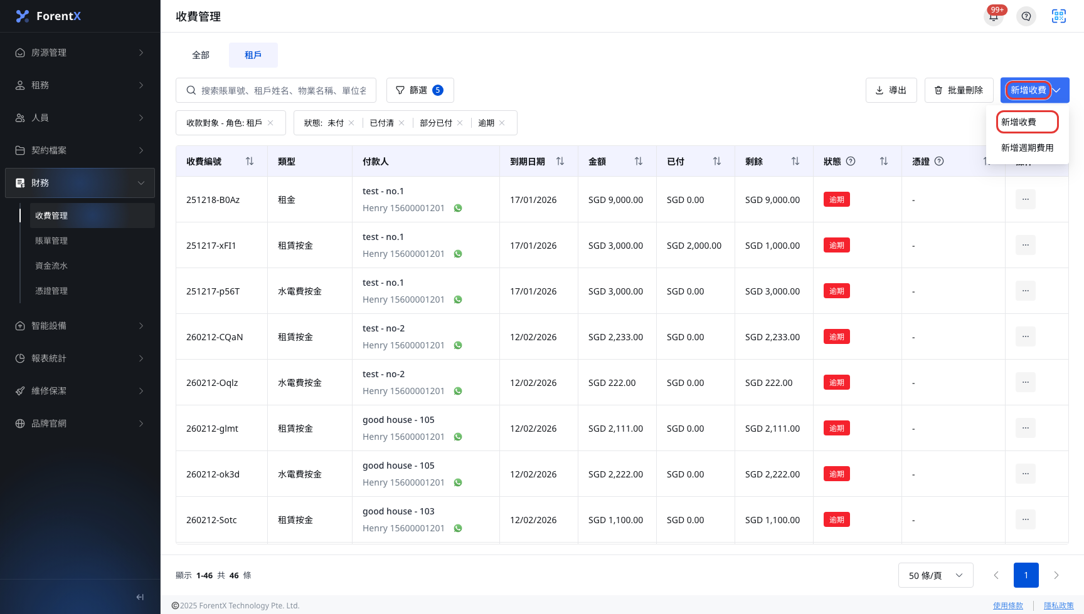Toggle the 新增收費 dropdown arrow
Screen dimensions: 1084x614
1057,90
